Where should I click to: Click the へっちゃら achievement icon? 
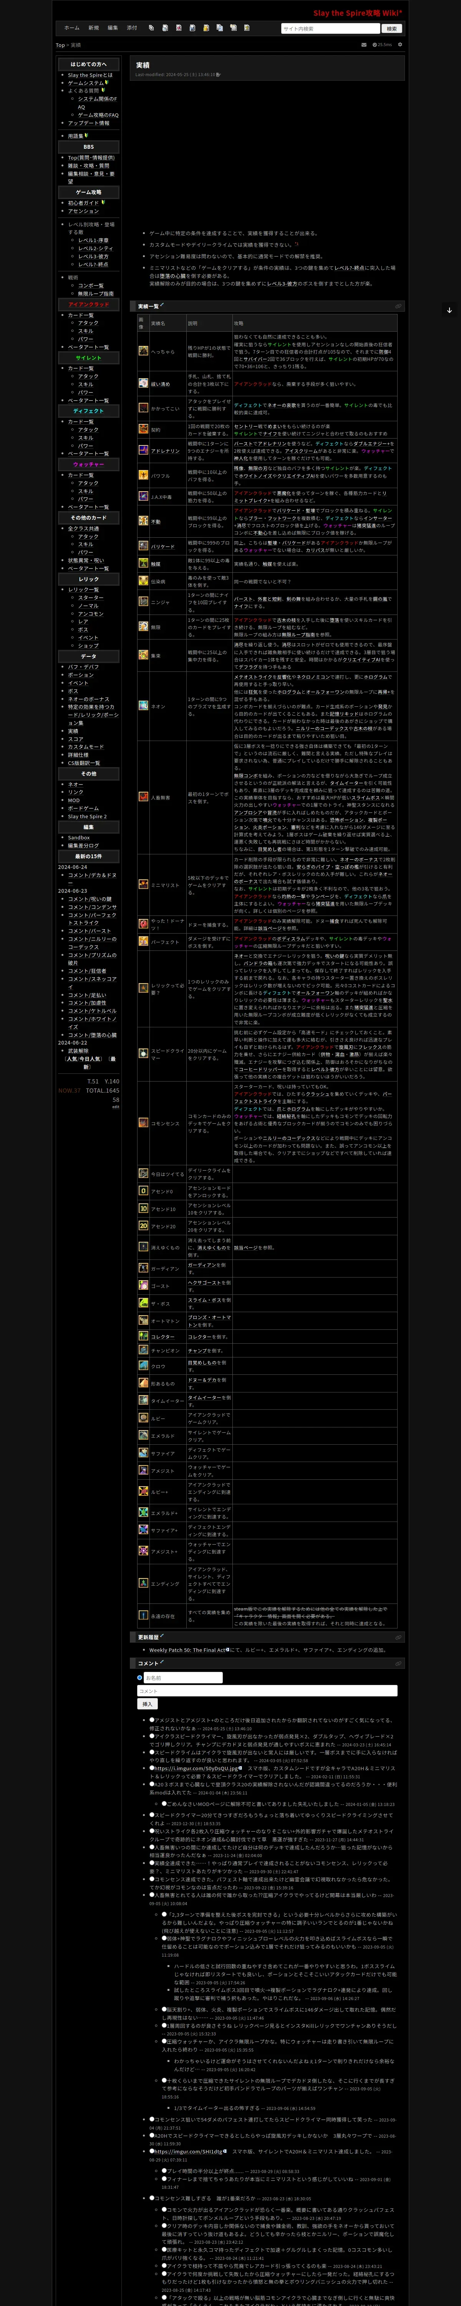(x=143, y=351)
